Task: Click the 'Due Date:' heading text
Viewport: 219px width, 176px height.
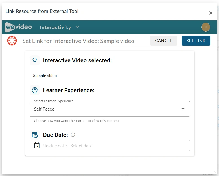Action: pos(55,135)
